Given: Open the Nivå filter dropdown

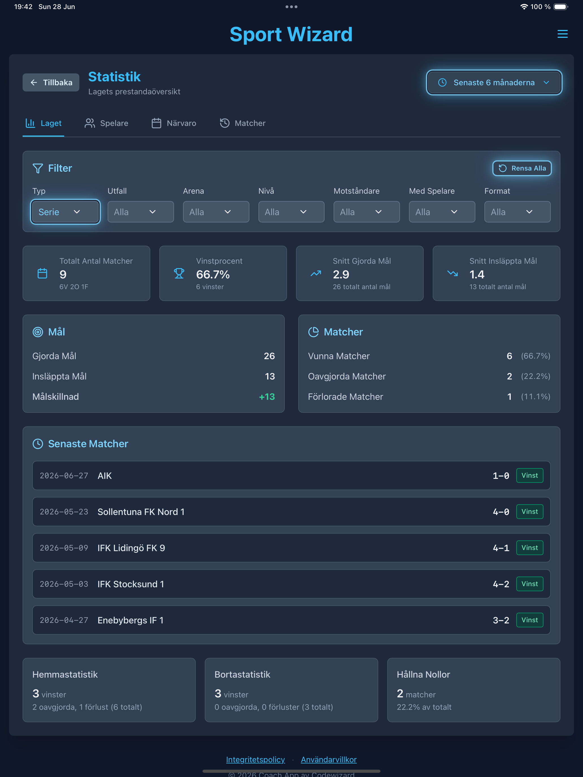Looking at the screenshot, I should 291,212.
